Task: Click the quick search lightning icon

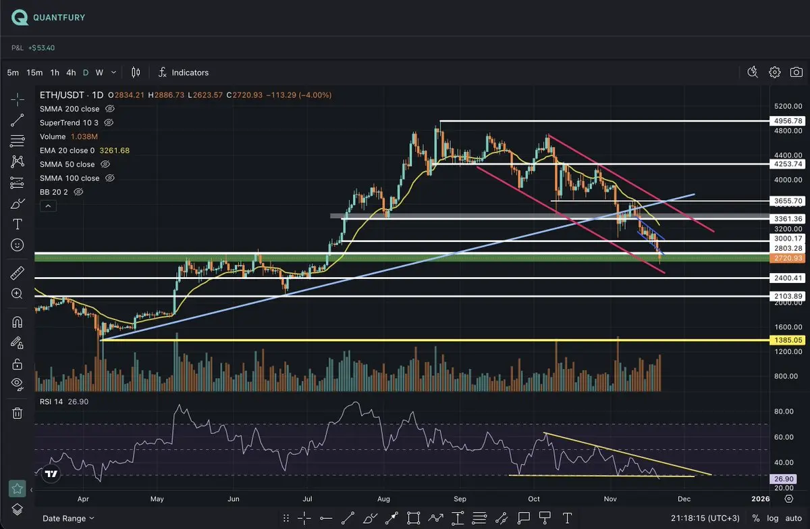Action: (753, 72)
